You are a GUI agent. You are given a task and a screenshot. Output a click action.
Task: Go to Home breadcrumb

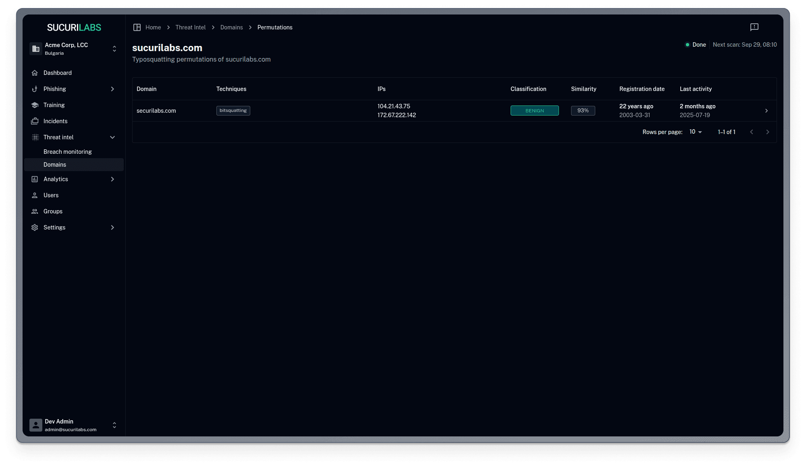coord(153,27)
